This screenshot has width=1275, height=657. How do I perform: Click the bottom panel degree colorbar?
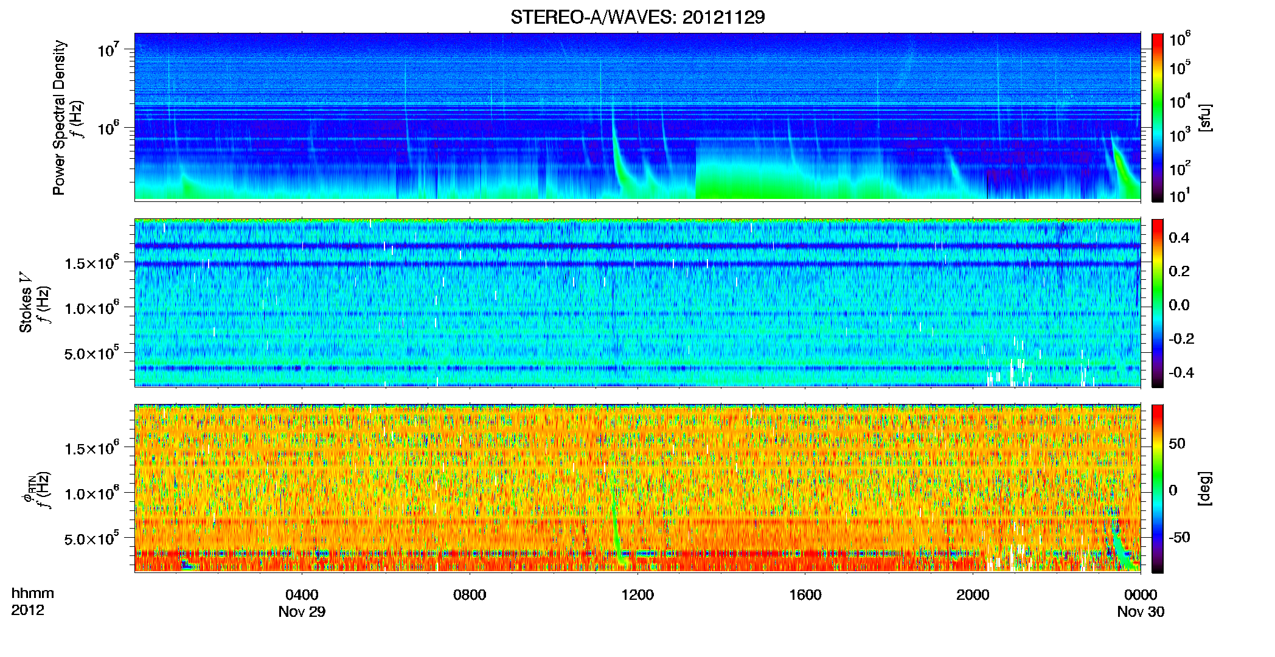(1158, 488)
